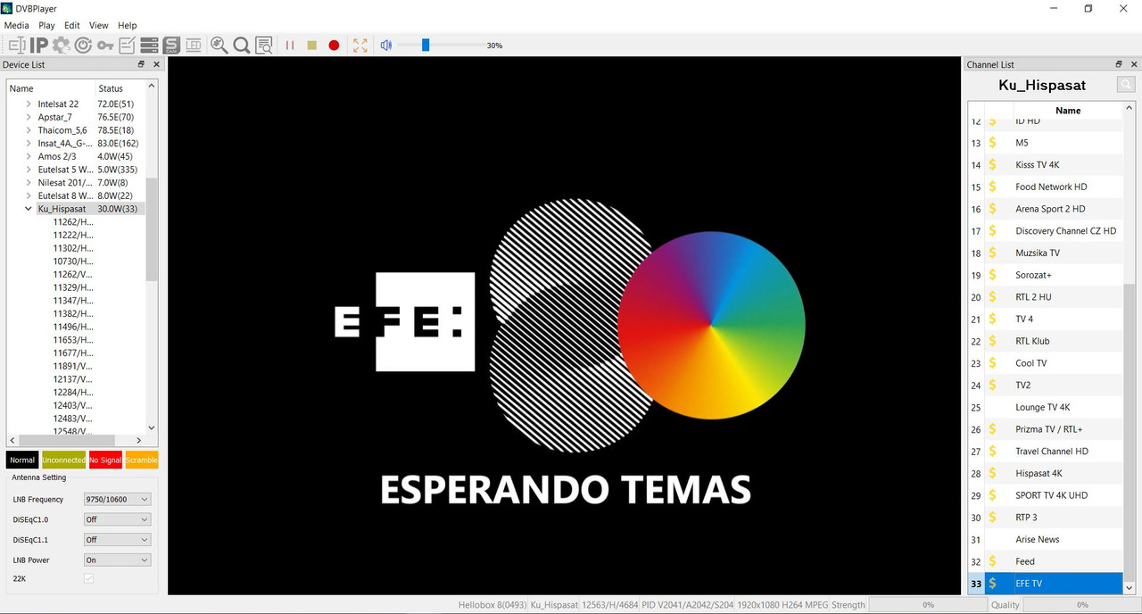Click the channel list search button

1127,85
